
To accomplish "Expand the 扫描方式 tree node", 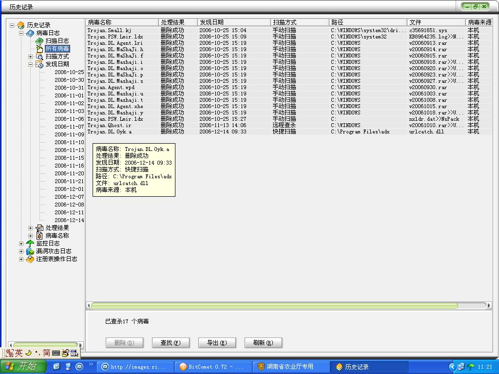I will [x=31, y=56].
